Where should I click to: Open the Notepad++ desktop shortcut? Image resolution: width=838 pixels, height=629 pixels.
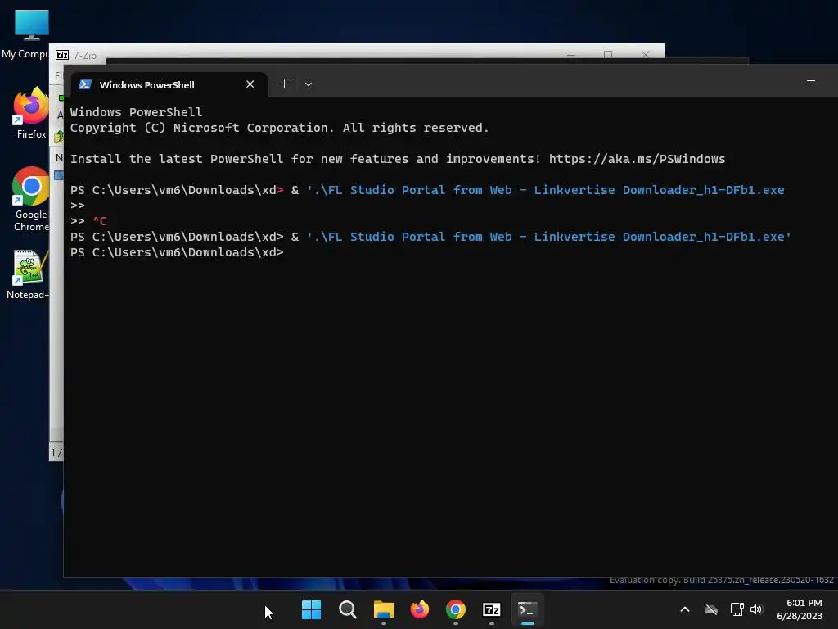click(x=29, y=274)
